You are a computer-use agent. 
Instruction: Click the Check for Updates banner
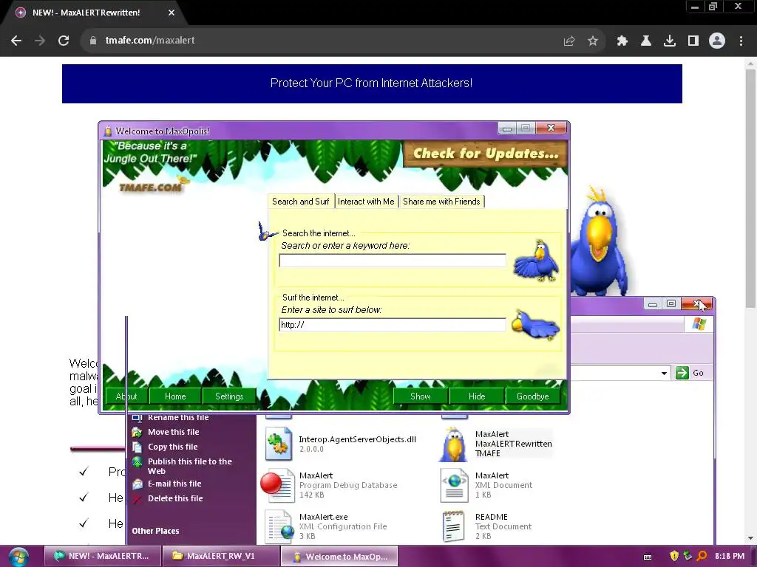point(485,154)
